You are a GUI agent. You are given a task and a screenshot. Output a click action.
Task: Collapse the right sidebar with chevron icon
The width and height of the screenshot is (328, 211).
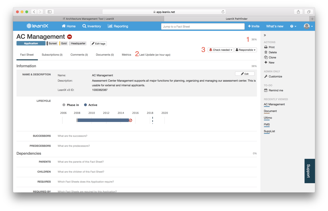coord(265,35)
